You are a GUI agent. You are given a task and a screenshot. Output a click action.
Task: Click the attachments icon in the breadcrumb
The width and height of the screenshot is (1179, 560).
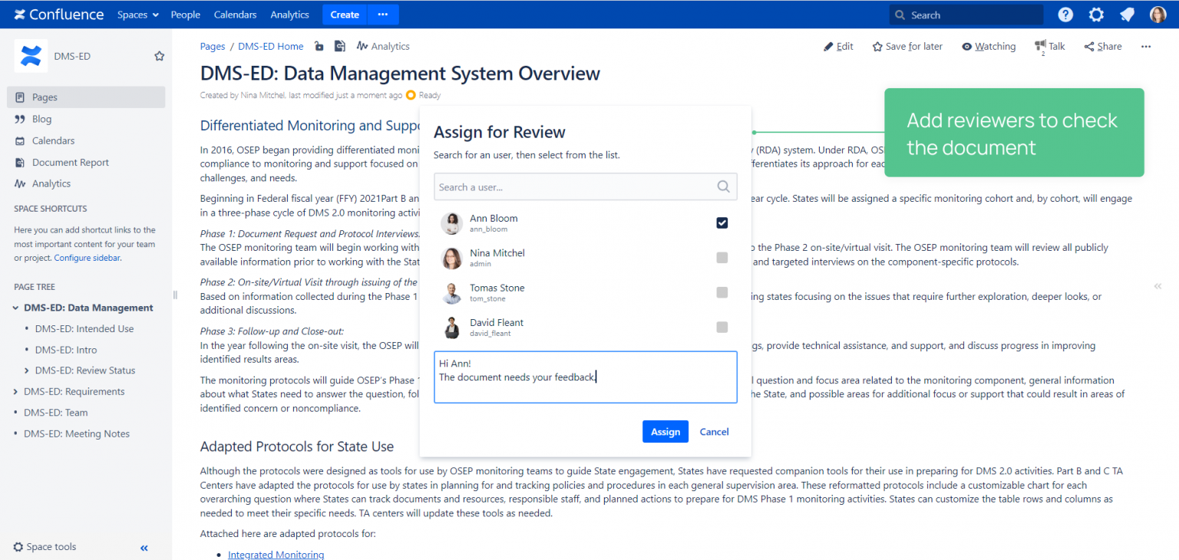pyautogui.click(x=339, y=46)
